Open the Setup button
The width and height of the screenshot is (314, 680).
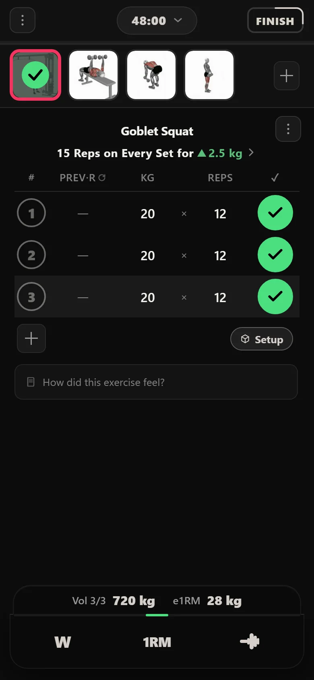[262, 339]
